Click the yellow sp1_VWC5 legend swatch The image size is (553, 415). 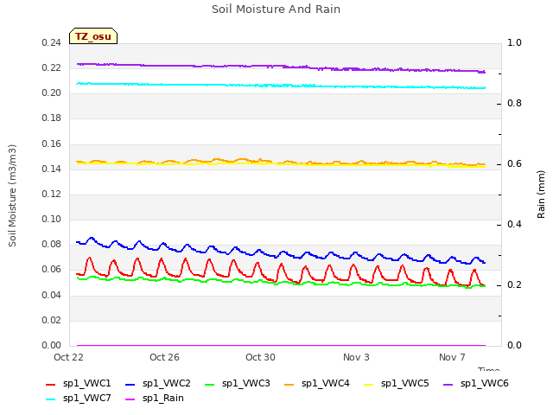369,384
